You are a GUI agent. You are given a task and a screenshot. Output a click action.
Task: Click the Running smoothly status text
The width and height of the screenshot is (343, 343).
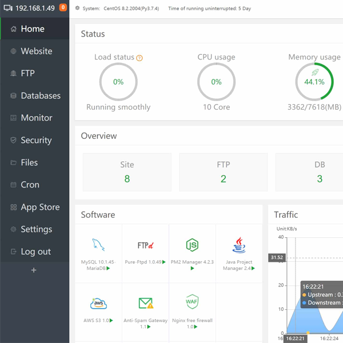(118, 107)
